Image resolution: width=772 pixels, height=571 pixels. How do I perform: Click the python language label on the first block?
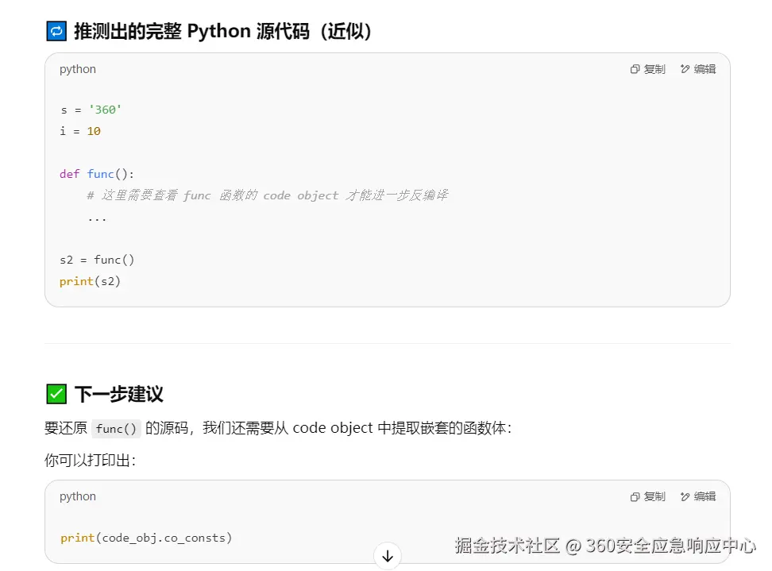click(77, 69)
